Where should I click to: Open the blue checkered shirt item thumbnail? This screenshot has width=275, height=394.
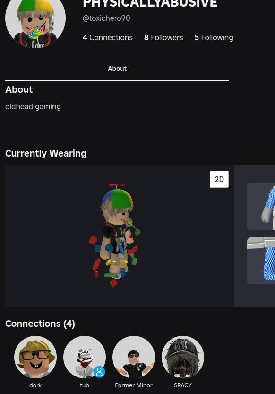coord(261,206)
